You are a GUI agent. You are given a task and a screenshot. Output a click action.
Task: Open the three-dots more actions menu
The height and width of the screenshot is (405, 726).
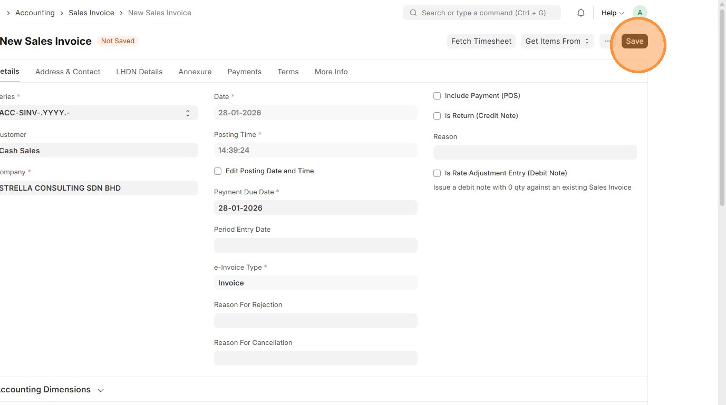point(607,41)
